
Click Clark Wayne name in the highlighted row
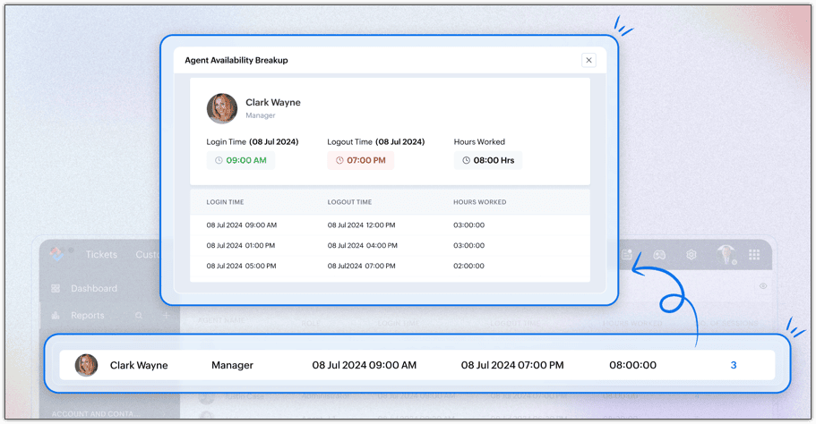click(139, 365)
